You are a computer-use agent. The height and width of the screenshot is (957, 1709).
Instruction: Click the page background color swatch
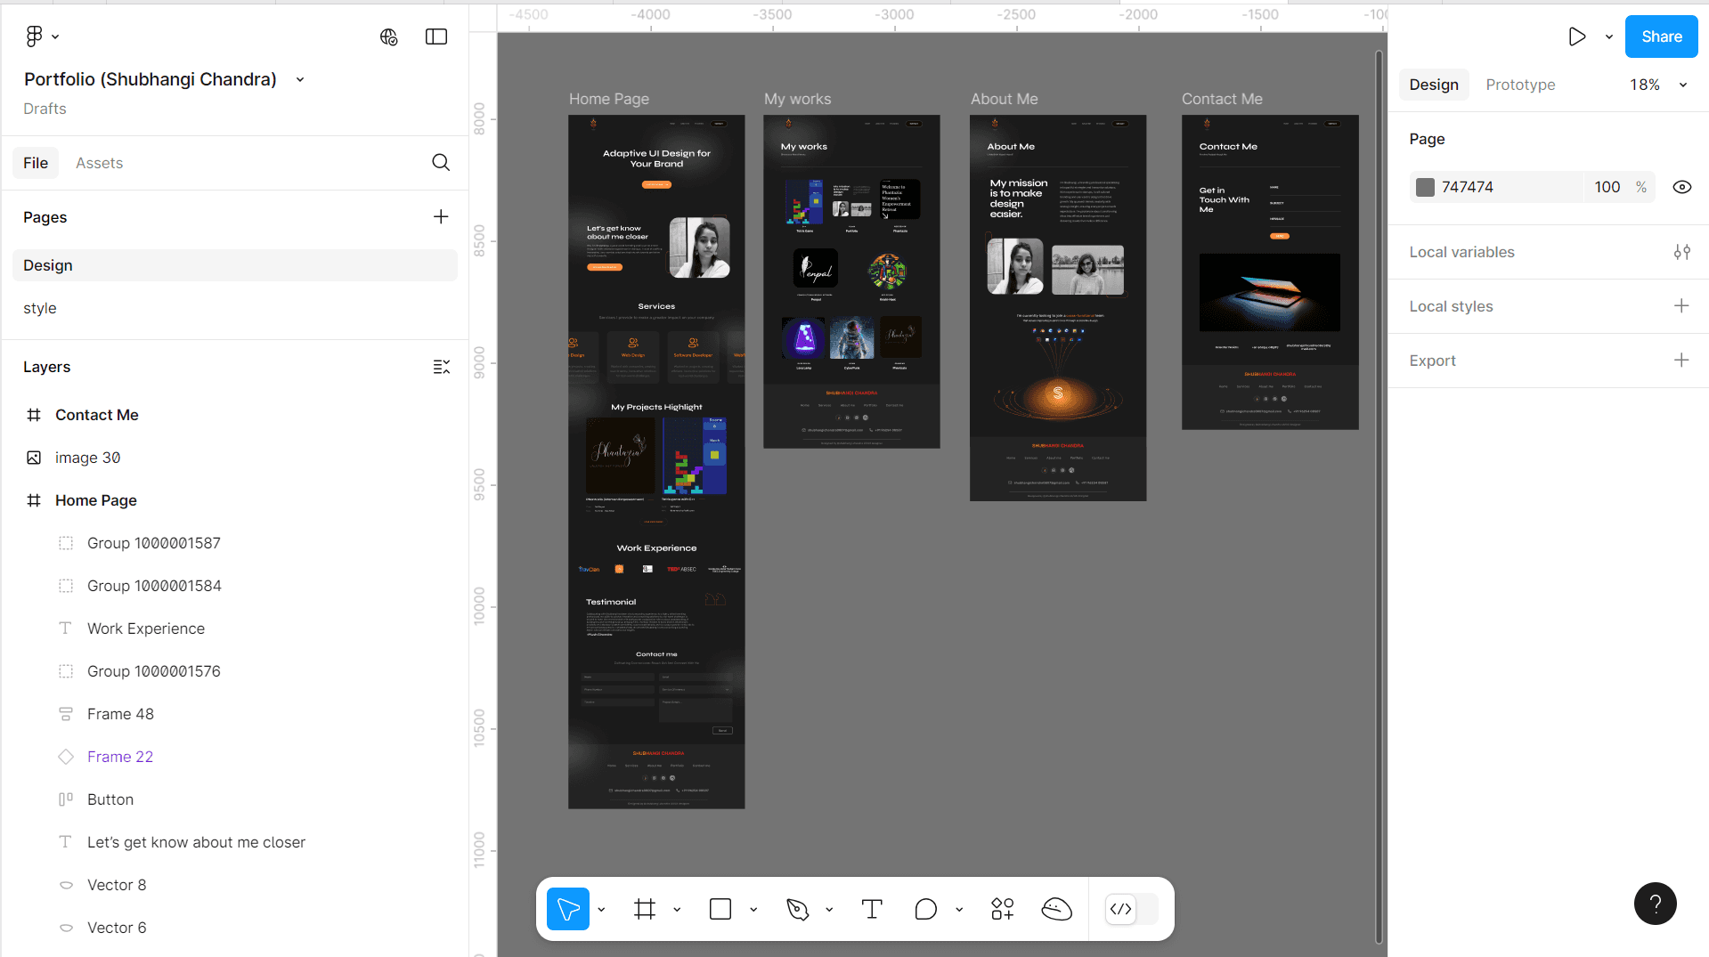[x=1425, y=187]
